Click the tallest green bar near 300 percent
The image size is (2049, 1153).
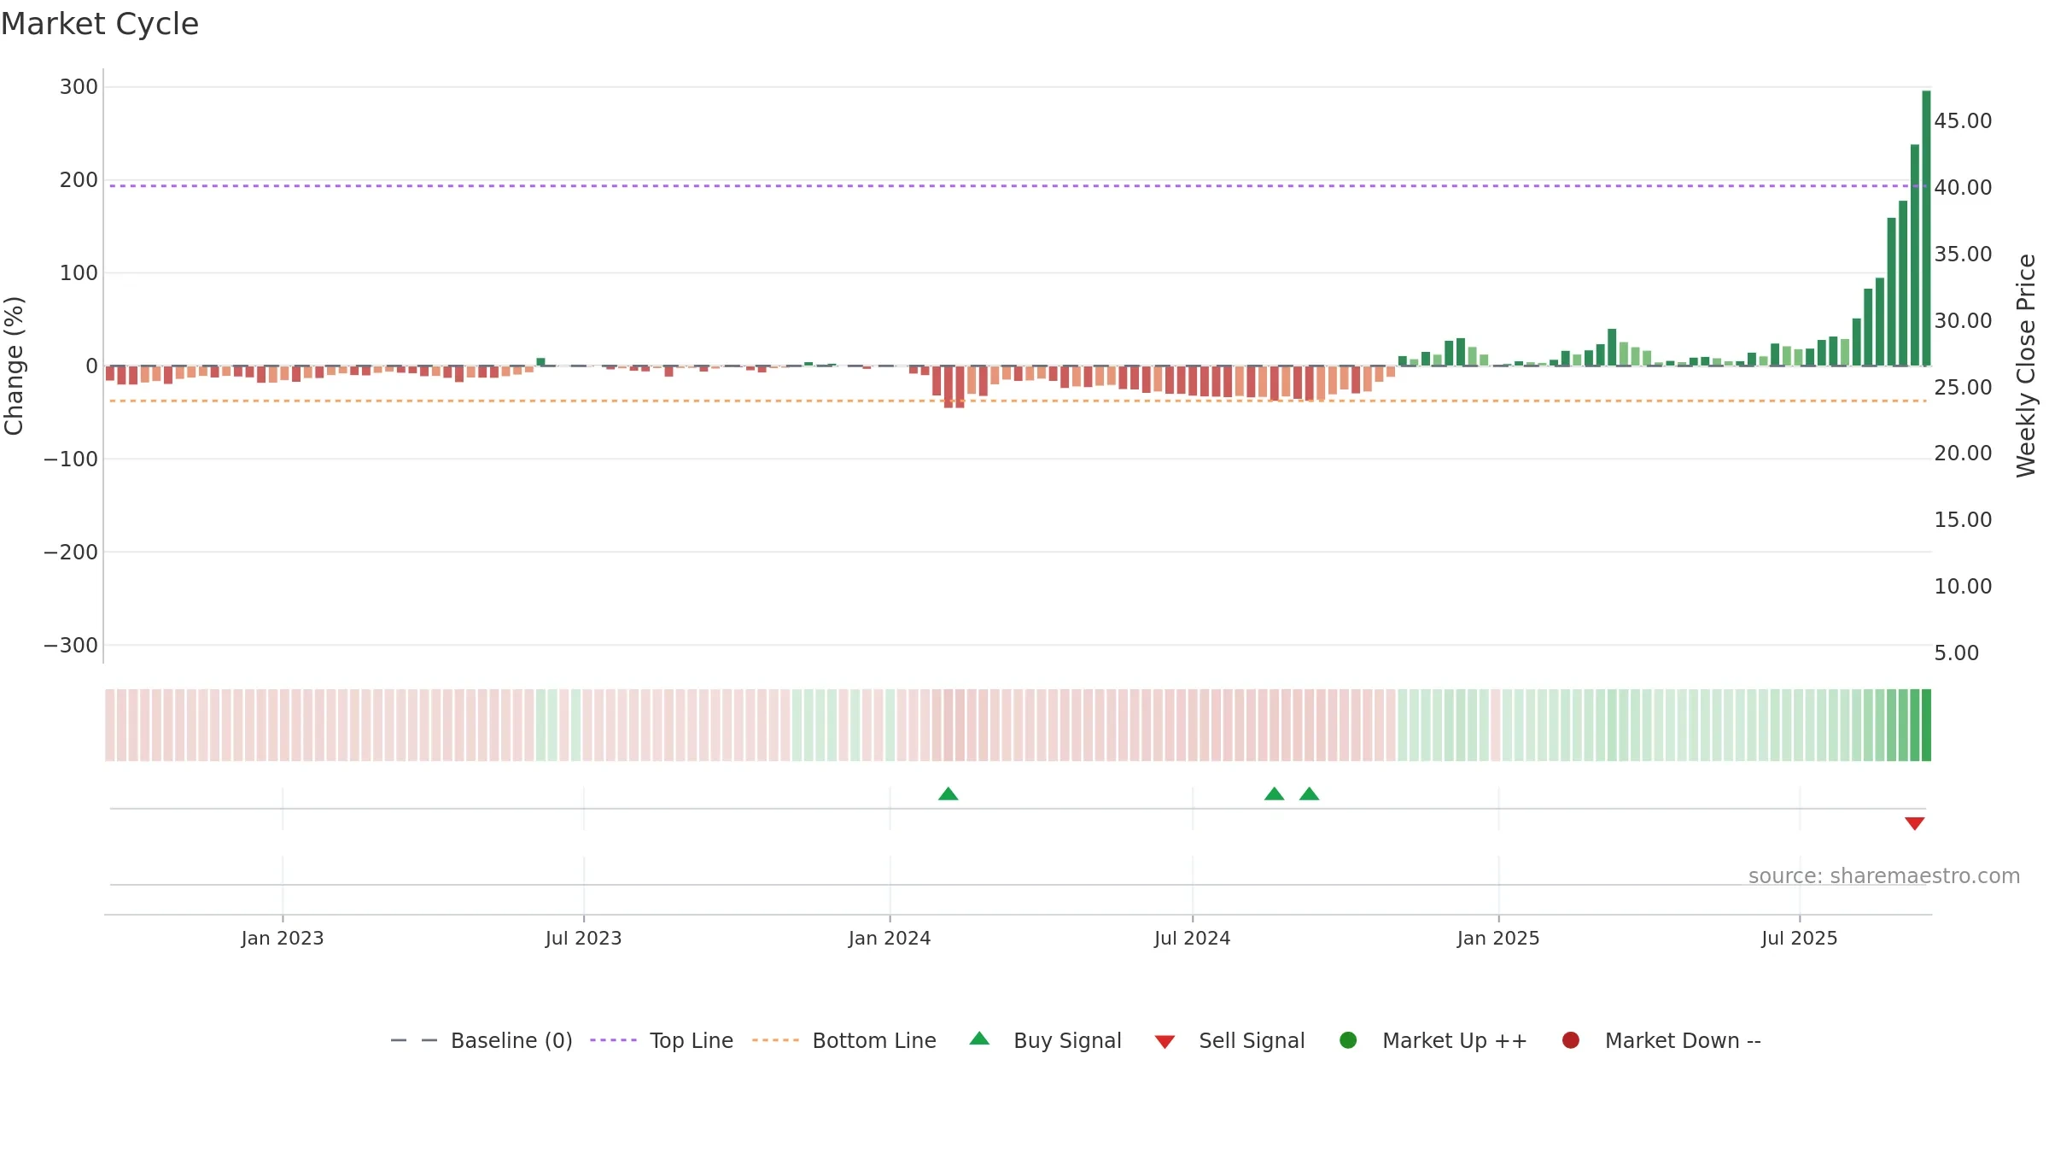(1926, 228)
